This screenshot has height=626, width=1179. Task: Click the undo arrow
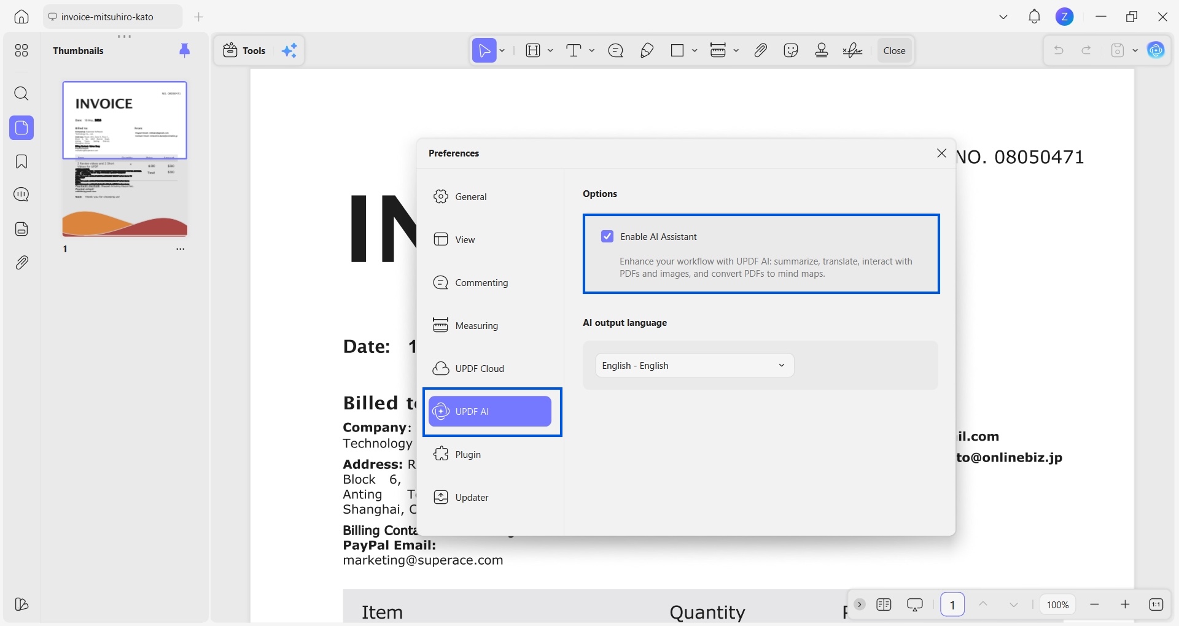point(1059,50)
